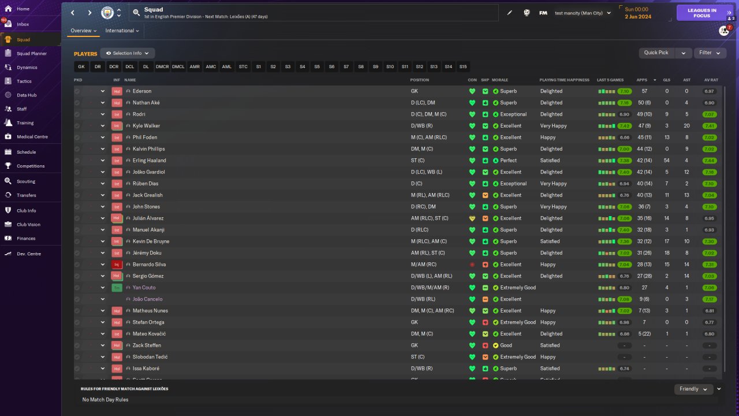The height and width of the screenshot is (416, 739).
Task: Click the Manchester City club badge
Action: (x=107, y=13)
